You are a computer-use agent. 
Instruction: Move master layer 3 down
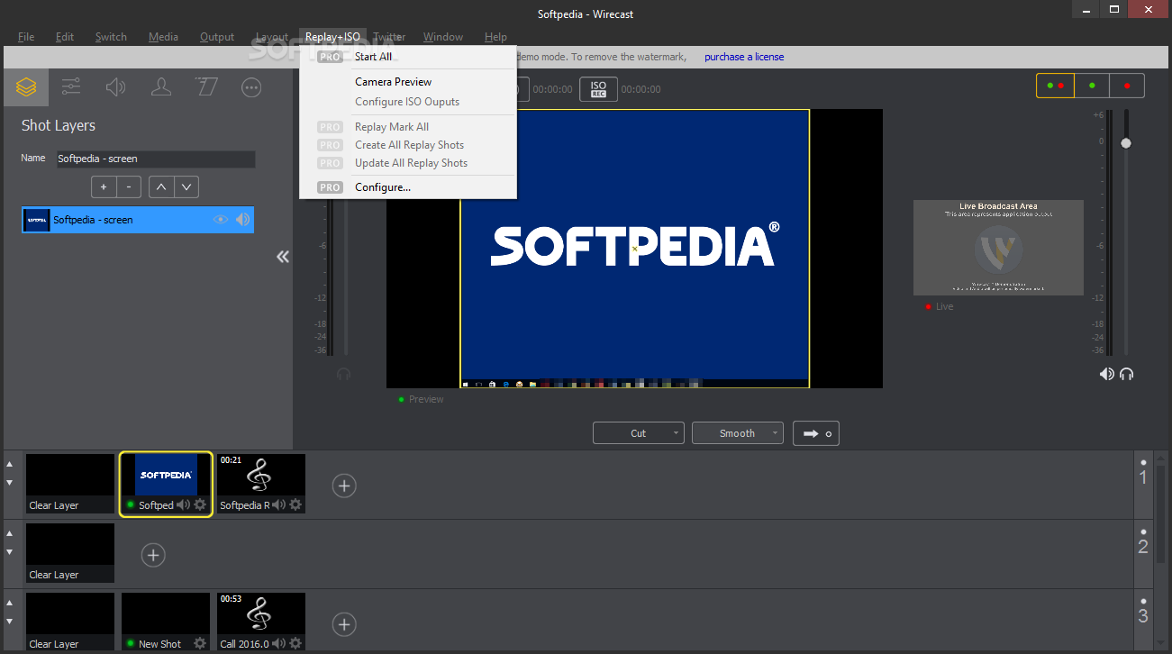[x=10, y=622]
